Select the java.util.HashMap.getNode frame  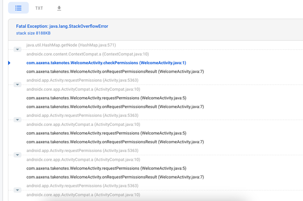71,45
